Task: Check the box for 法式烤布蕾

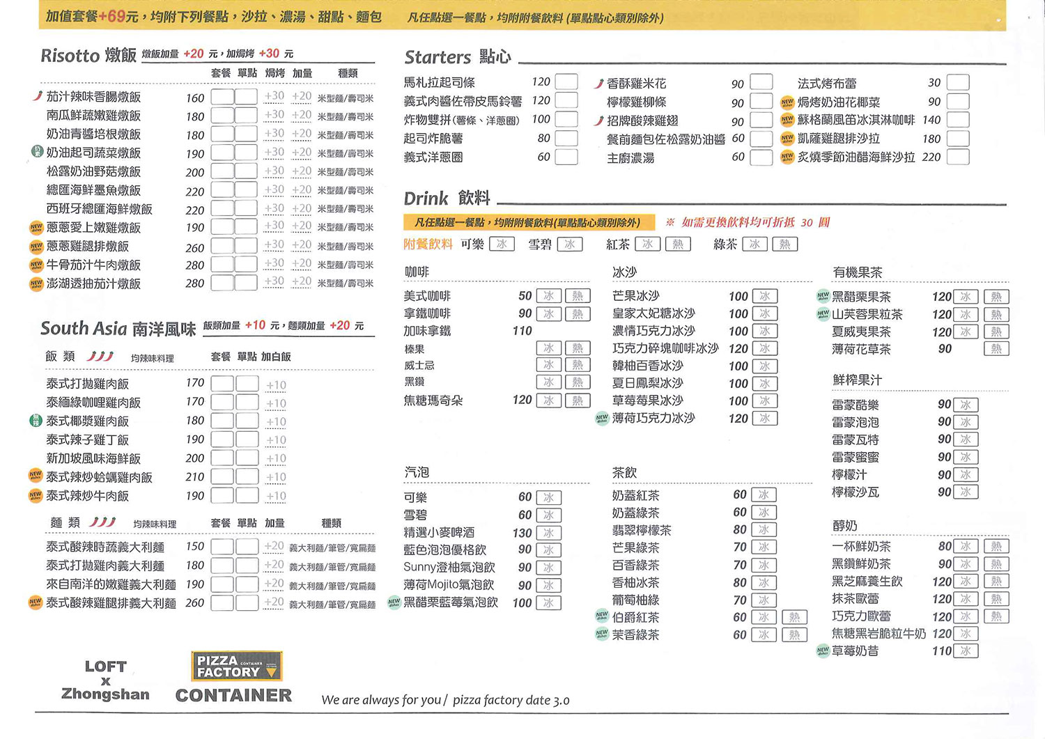Action: click(x=957, y=83)
